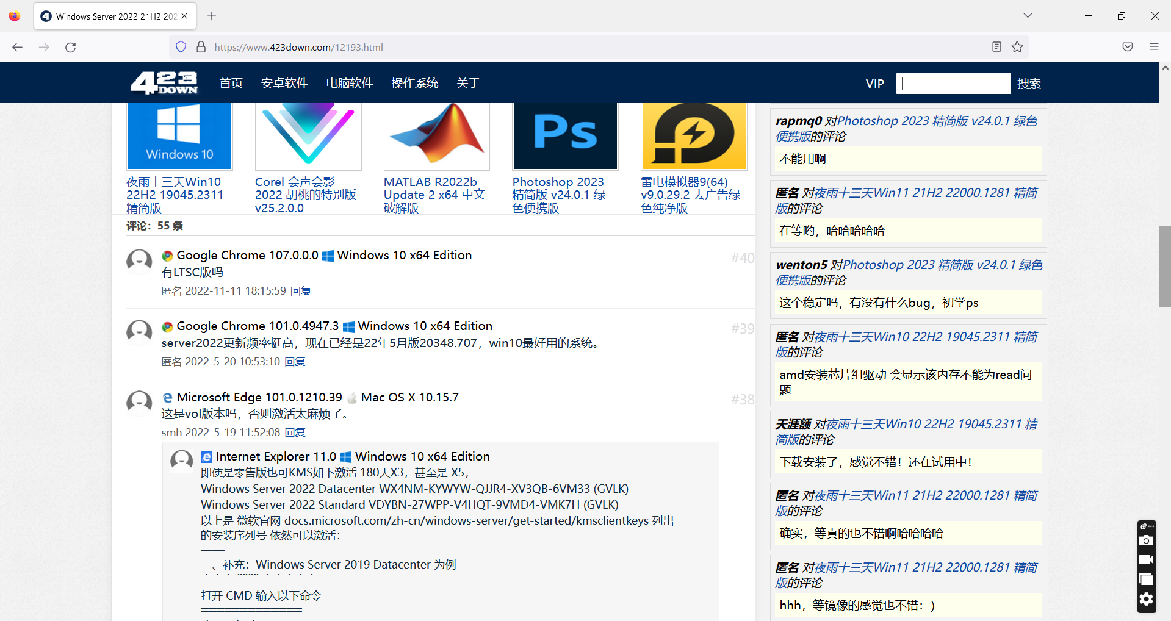Open the tracking protection shield panel

coord(180,46)
